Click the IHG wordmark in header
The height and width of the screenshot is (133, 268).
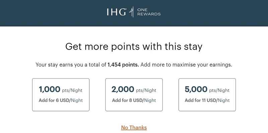click(x=117, y=12)
